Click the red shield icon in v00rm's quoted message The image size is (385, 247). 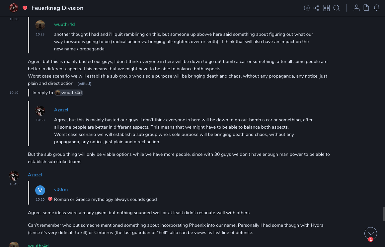50,199
